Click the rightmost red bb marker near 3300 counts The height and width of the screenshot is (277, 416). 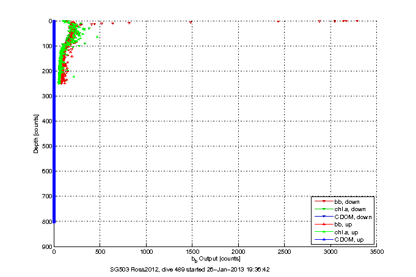coord(357,21)
